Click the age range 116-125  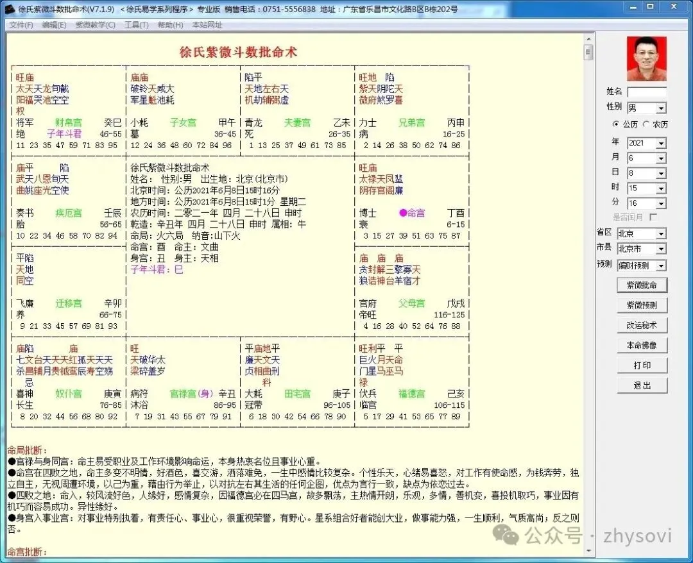click(449, 315)
